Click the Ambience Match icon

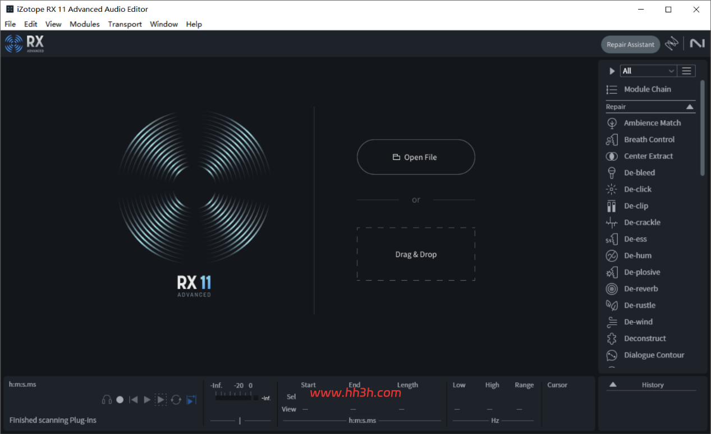point(612,123)
